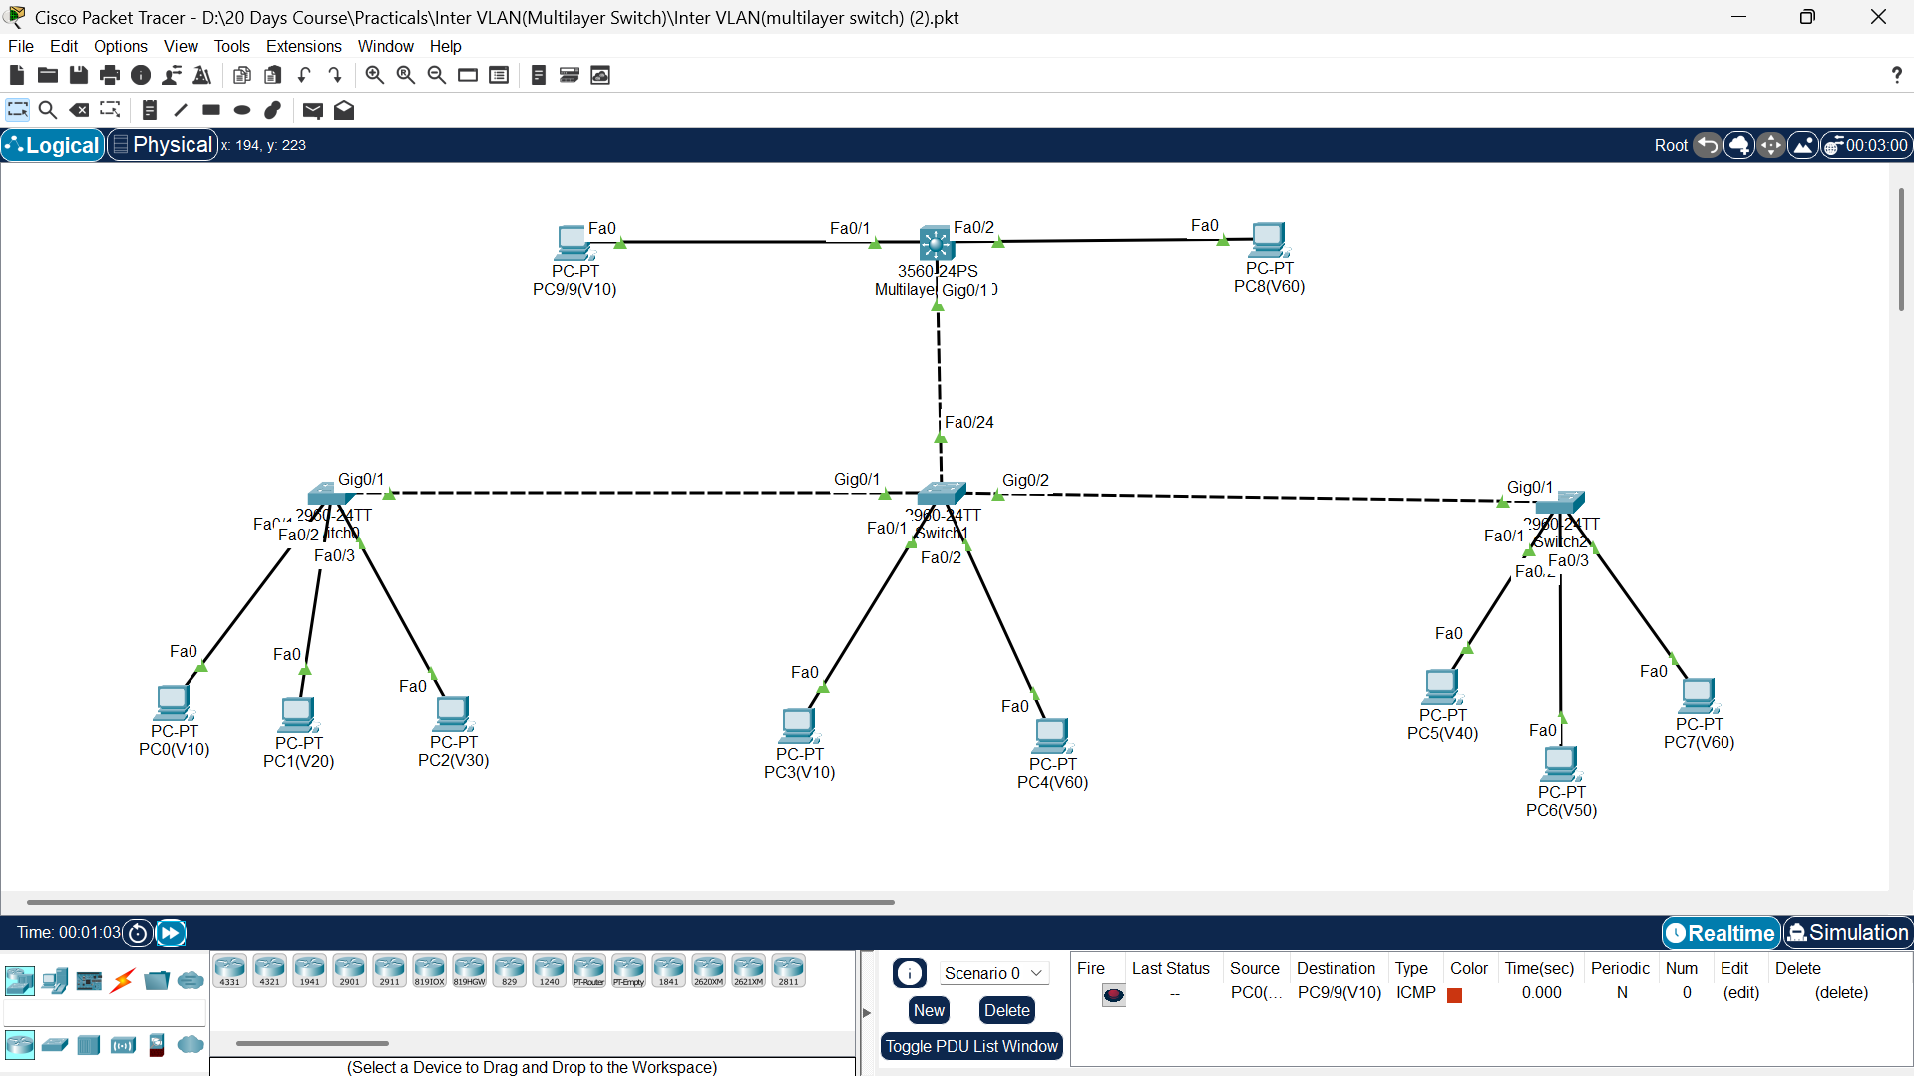This screenshot has height=1076, width=1914.
Task: Select the Draw Ellipse shape tool
Action: 241,110
